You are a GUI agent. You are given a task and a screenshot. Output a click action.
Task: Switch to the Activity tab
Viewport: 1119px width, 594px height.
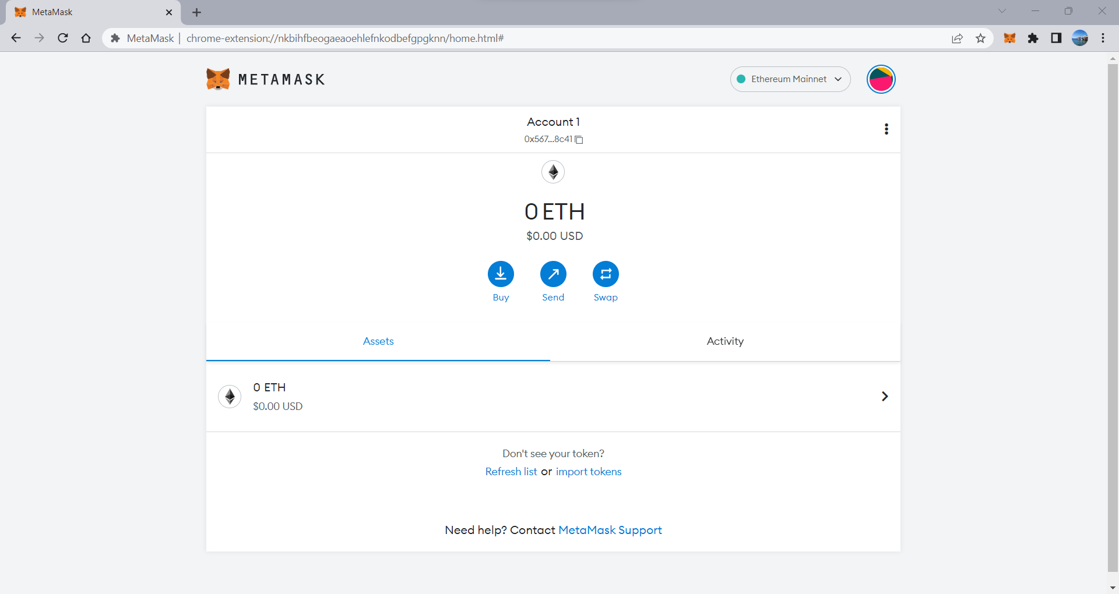[x=725, y=342]
